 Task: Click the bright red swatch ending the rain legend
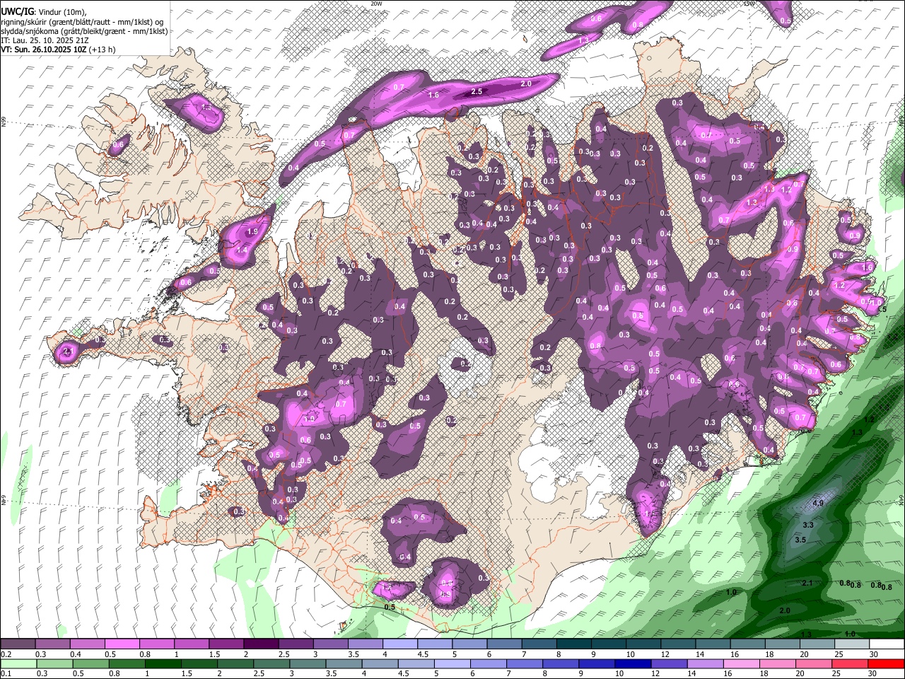click(886, 663)
